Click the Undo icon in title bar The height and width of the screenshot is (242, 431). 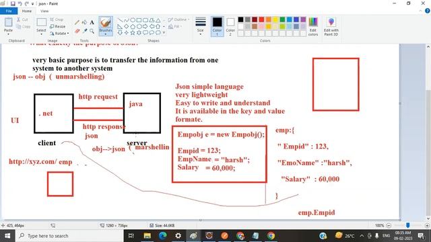[x=20, y=3]
